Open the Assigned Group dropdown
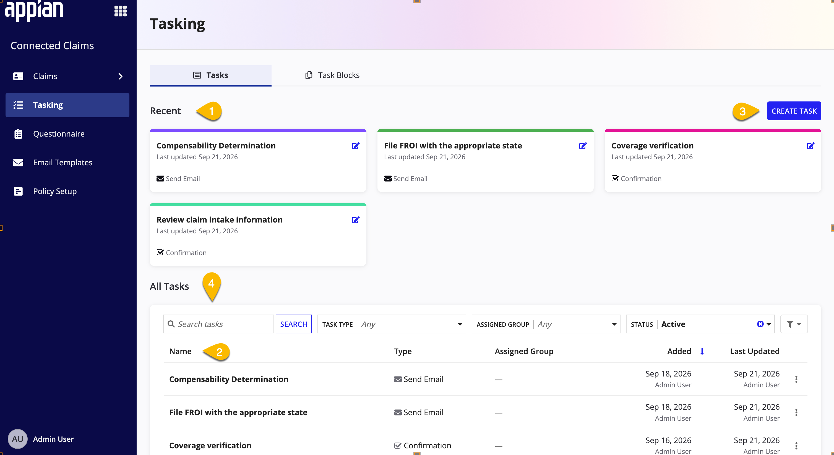 [546, 324]
